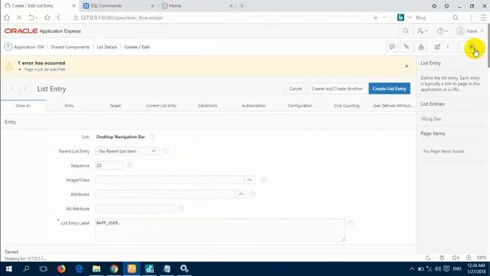Select the Click Counting tab
The width and height of the screenshot is (490, 276).
(346, 106)
